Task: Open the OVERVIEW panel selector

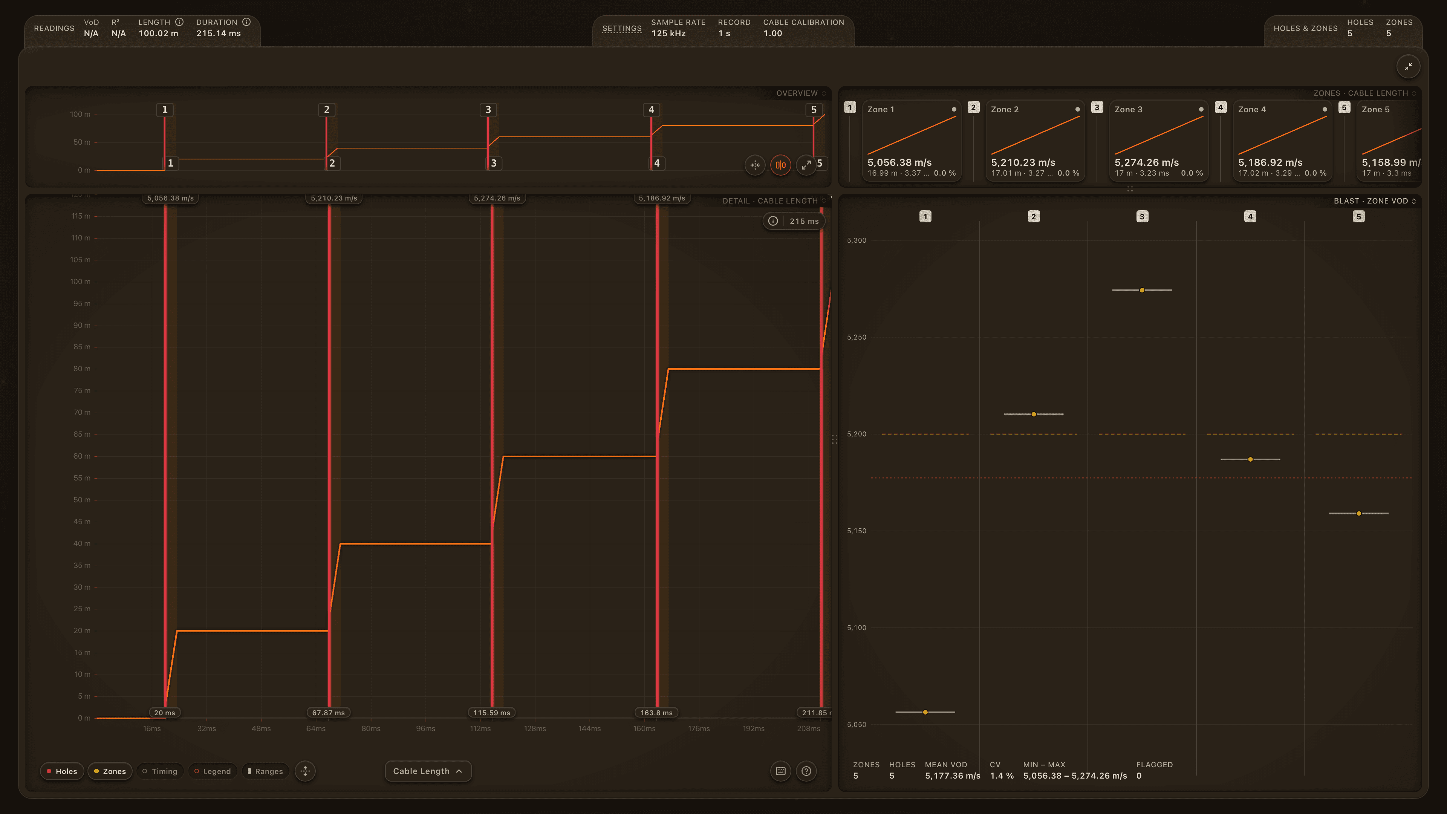Action: tap(801, 93)
